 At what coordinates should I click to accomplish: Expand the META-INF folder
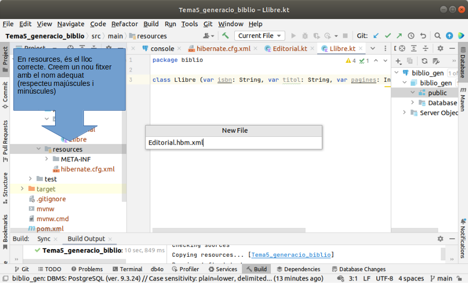tap(46, 158)
